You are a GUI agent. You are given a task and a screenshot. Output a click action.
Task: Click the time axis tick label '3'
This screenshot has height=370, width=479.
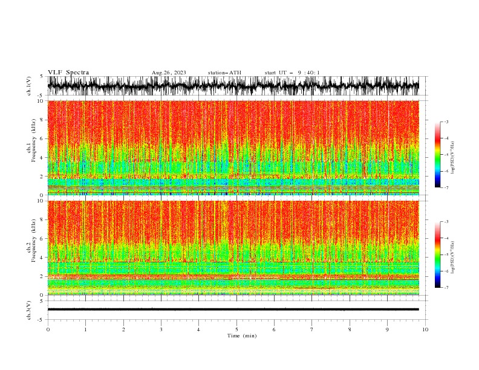click(161, 329)
